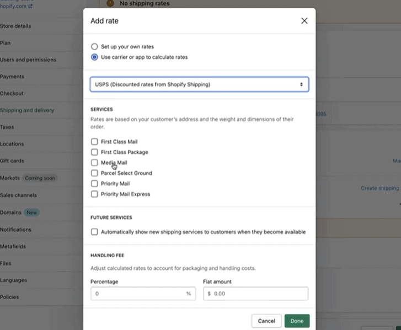Image resolution: width=401 pixels, height=330 pixels.
Task: Click the Flat amount handling fee field
Action: coord(255,294)
